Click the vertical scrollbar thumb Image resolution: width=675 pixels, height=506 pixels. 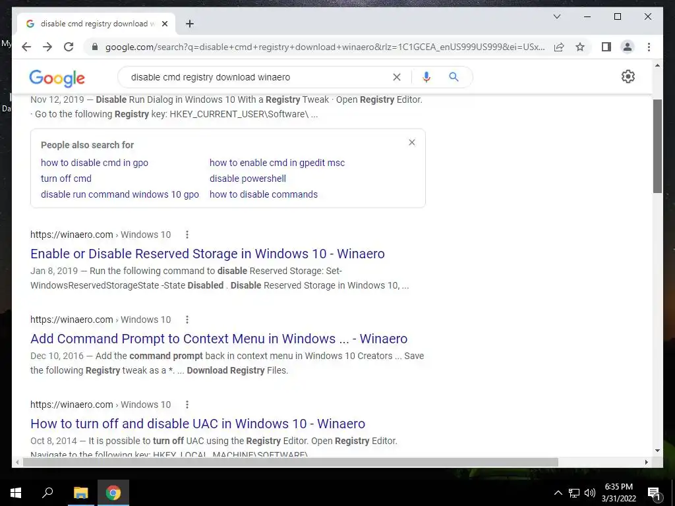pos(657,146)
